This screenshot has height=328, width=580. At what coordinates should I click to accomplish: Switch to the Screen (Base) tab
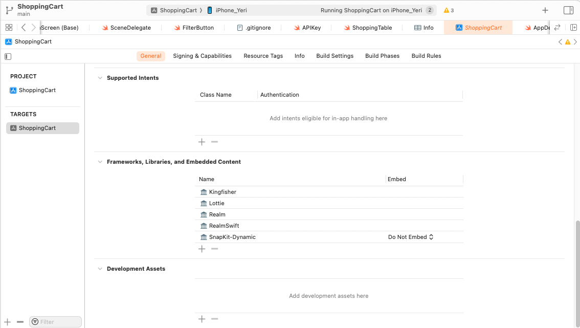59,28
